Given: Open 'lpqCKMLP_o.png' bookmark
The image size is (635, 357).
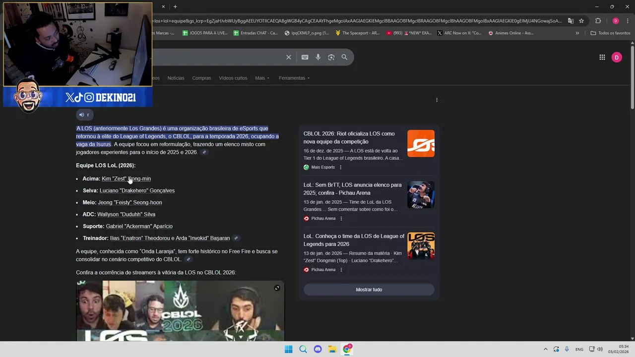Looking at the screenshot, I should [x=307, y=33].
